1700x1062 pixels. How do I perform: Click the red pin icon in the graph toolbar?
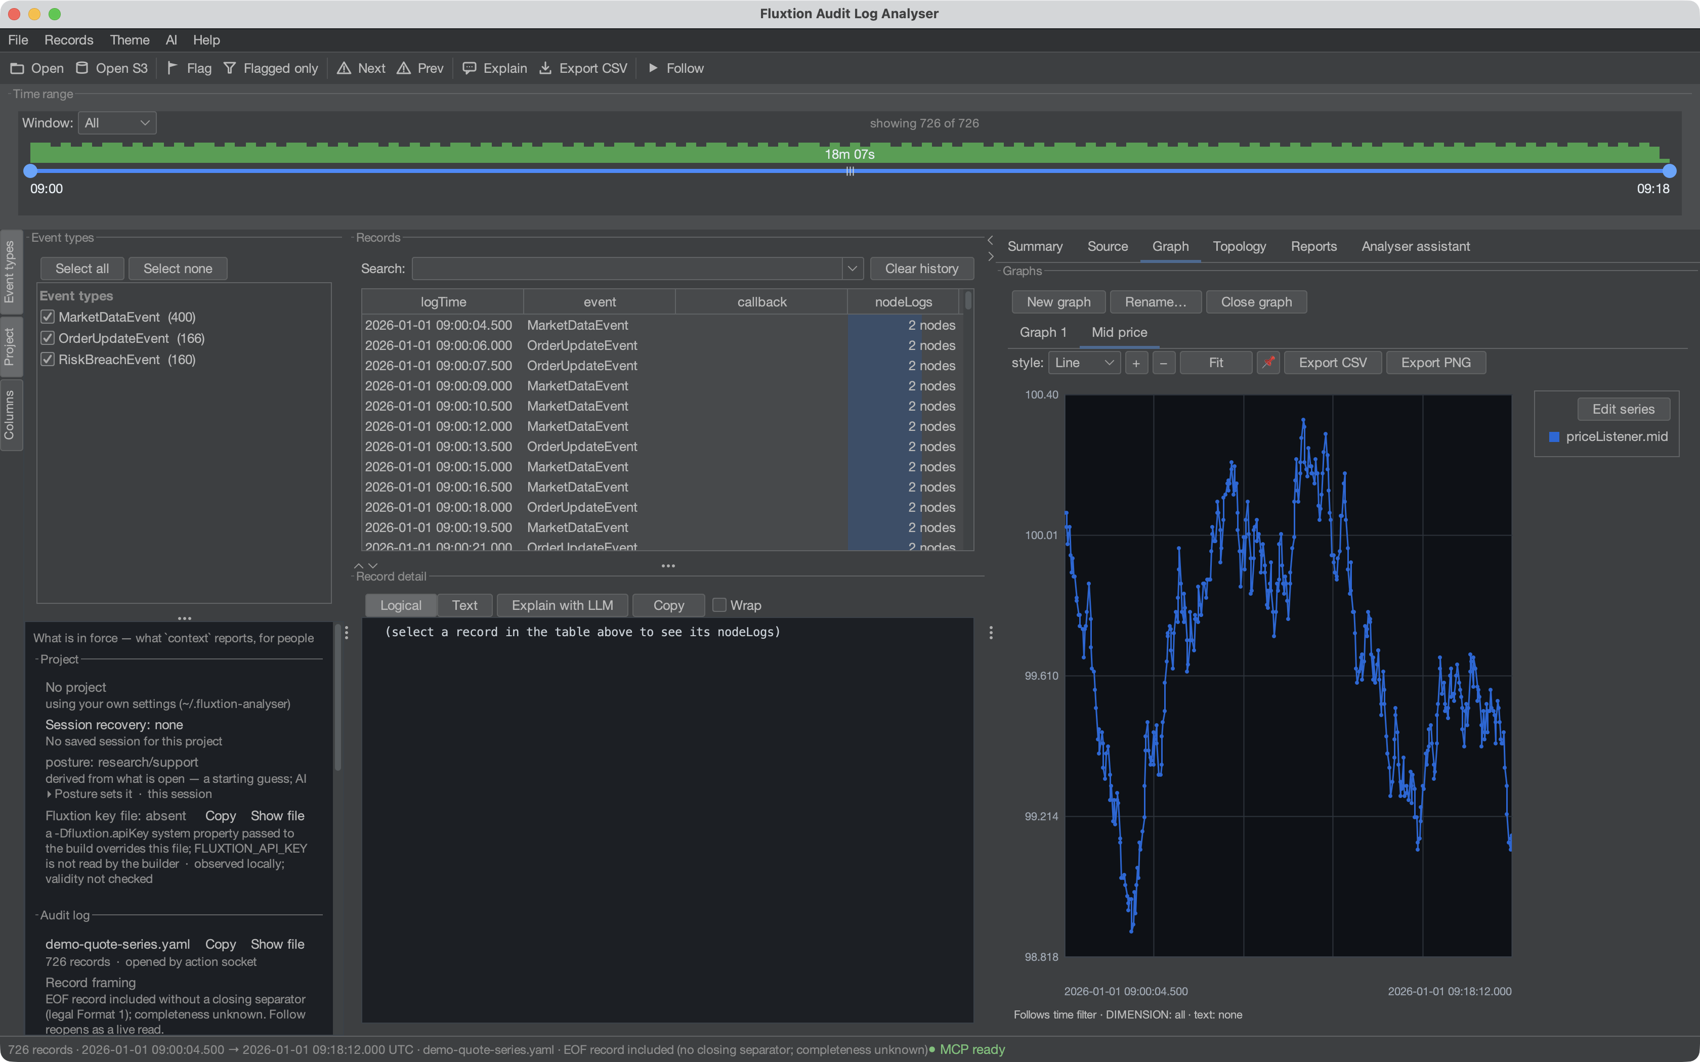(1268, 363)
